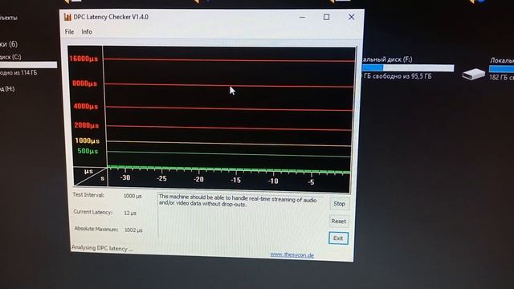514x289 pixels.
Task: Click the -5 time axis label
Action: (x=311, y=182)
